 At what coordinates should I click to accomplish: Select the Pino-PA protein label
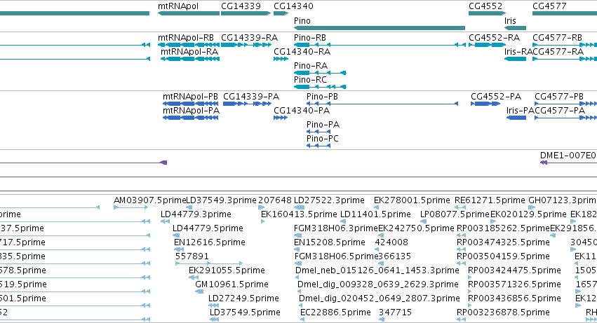click(323, 125)
